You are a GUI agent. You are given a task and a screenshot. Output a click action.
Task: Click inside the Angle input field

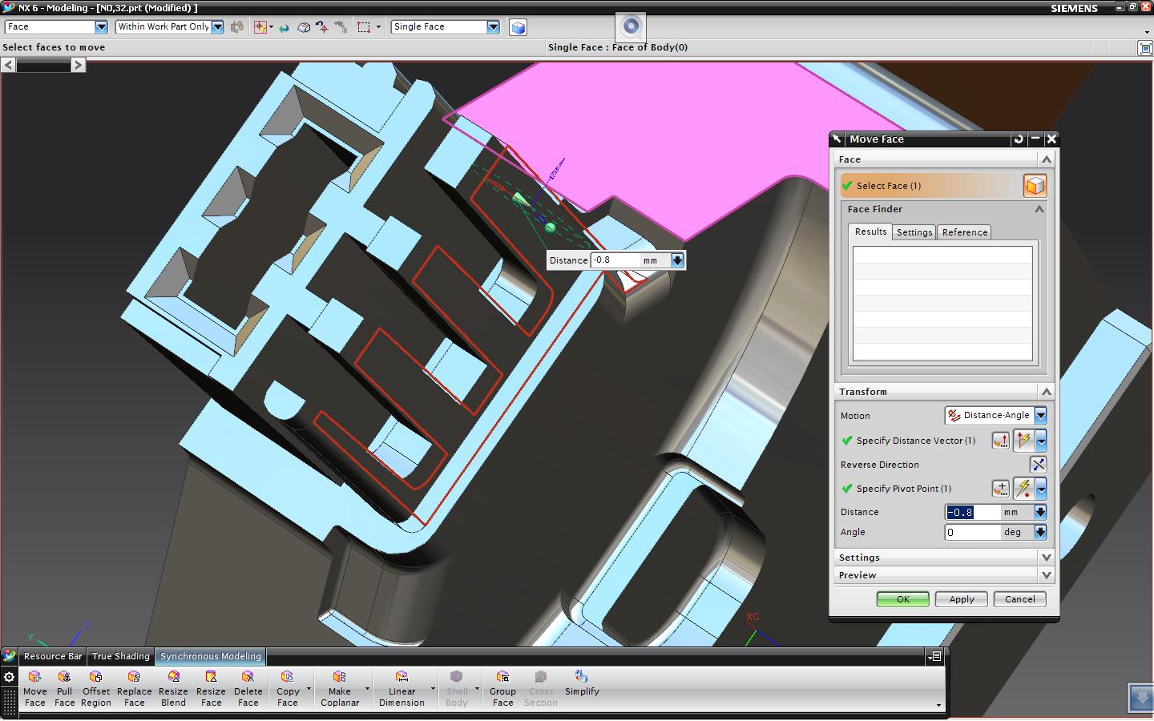click(973, 531)
